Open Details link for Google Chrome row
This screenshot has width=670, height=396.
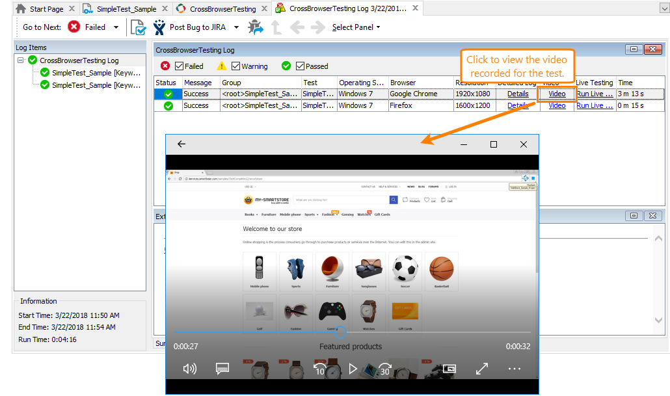click(518, 94)
